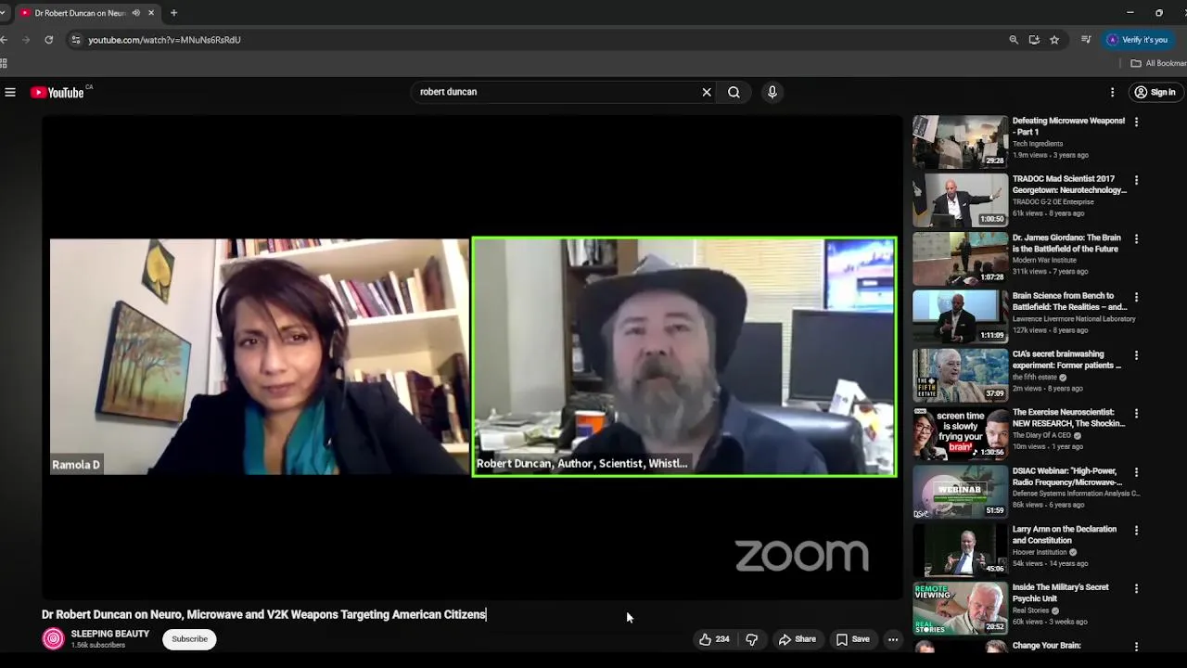Screen dimensions: 1187x668
Task: Open 'Larry Arnn on the Declaration' title
Action: pos(1065,534)
